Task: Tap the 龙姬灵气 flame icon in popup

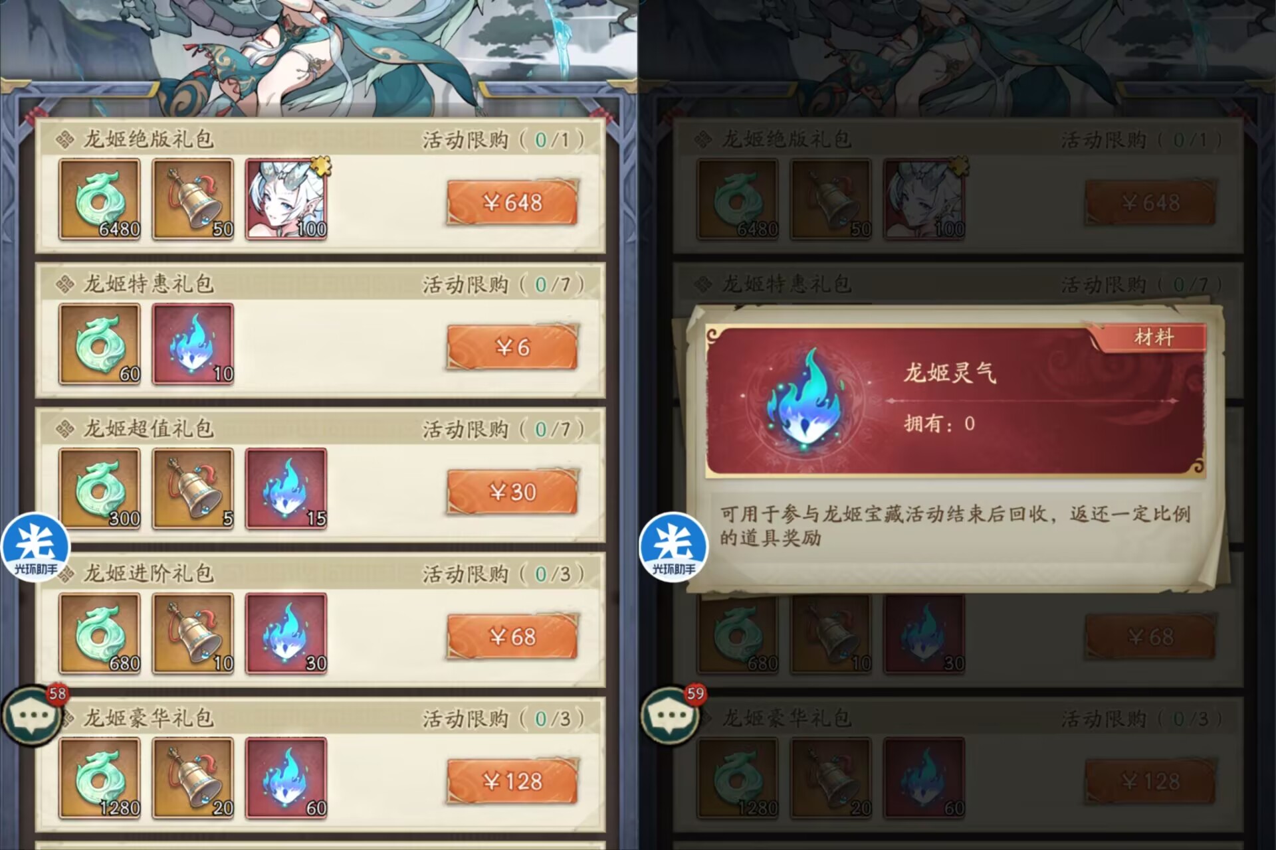Action: pyautogui.click(x=805, y=400)
